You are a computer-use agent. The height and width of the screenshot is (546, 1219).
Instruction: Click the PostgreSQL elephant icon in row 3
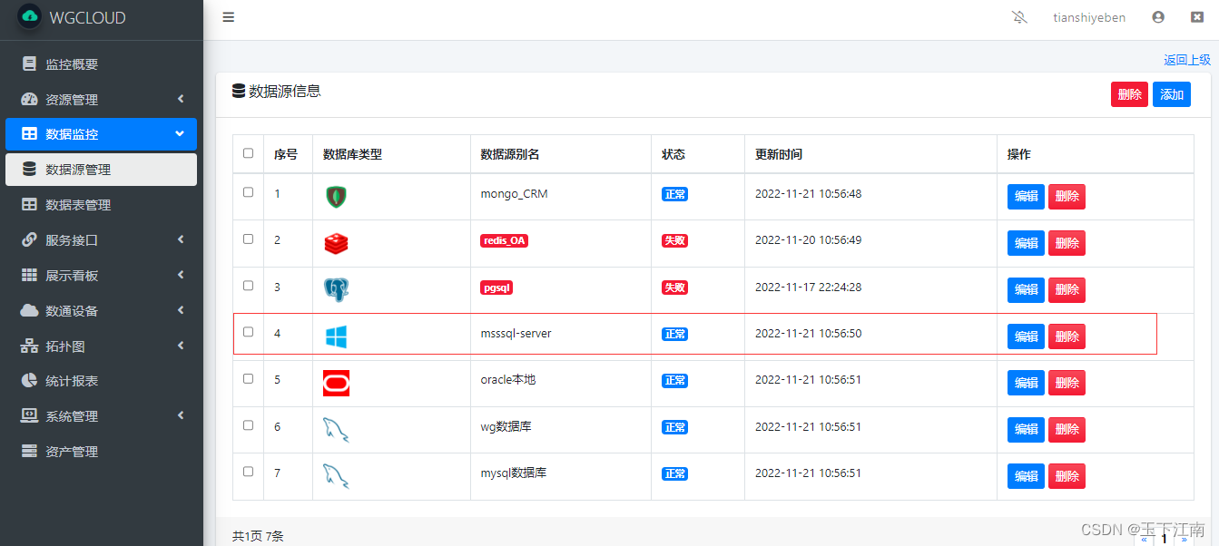point(336,287)
